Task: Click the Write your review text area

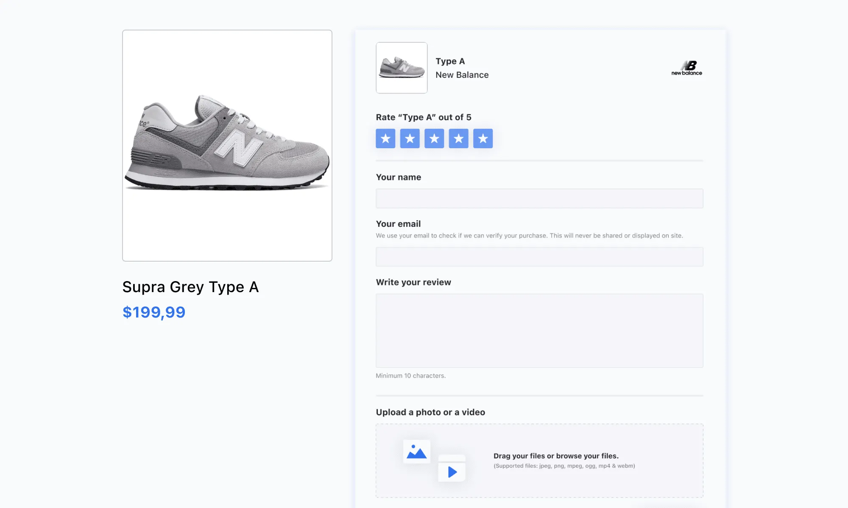Action: 539,331
